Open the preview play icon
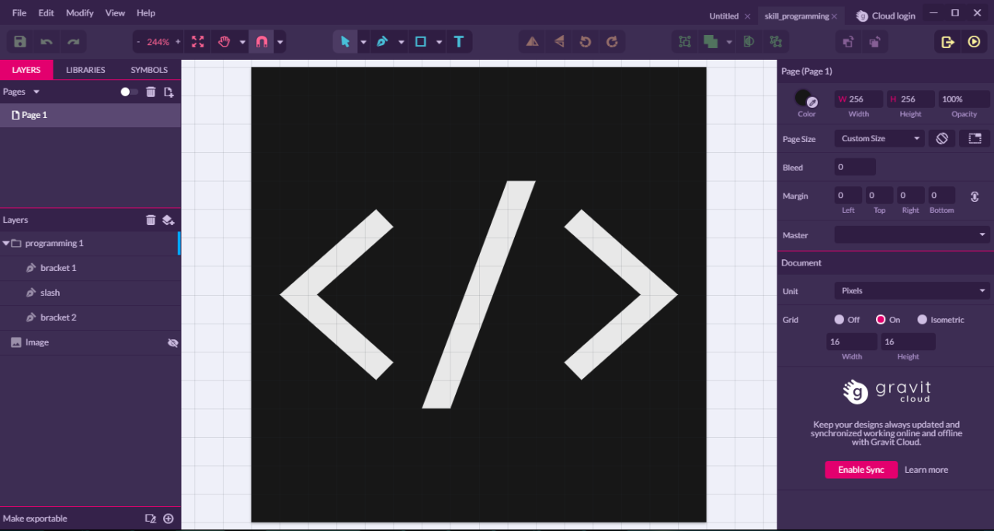994x531 pixels. coord(974,41)
